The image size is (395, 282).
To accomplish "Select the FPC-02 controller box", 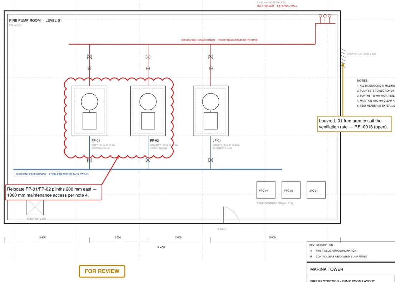I will point(291,190).
